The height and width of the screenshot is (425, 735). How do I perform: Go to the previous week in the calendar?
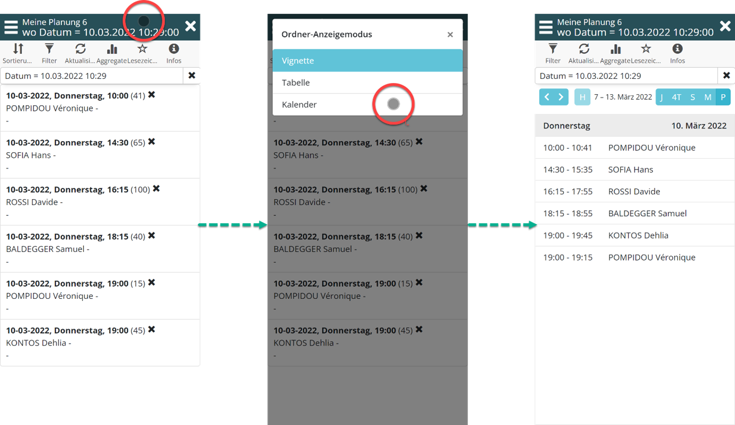547,97
